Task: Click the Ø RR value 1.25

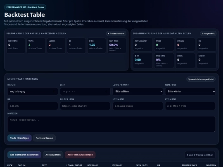Action: point(92,45)
